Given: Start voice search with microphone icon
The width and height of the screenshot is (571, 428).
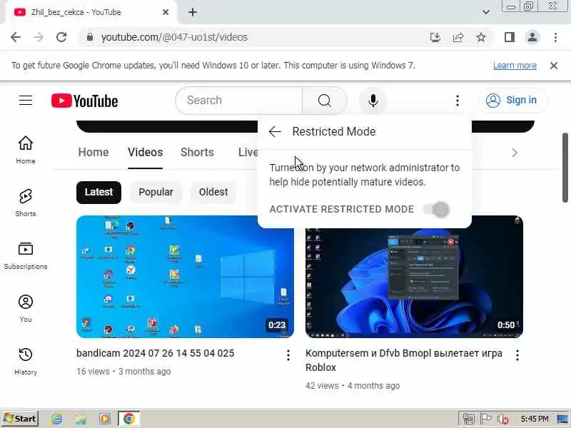Looking at the screenshot, I should click(373, 101).
